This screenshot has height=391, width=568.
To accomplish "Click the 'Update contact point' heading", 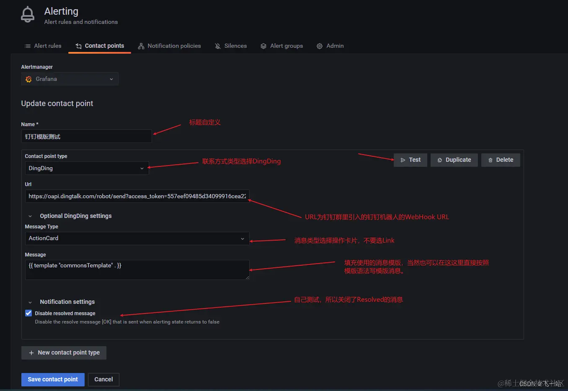I will (x=57, y=104).
